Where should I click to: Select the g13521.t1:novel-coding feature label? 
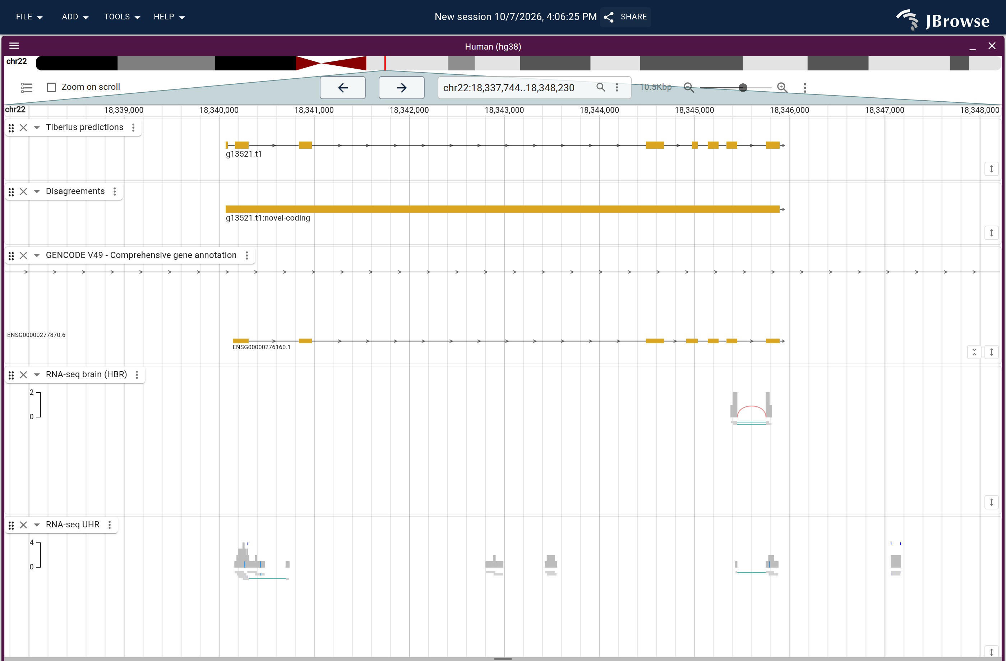(x=268, y=218)
